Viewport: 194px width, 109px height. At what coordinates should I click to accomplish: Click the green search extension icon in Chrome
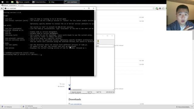[157, 8]
